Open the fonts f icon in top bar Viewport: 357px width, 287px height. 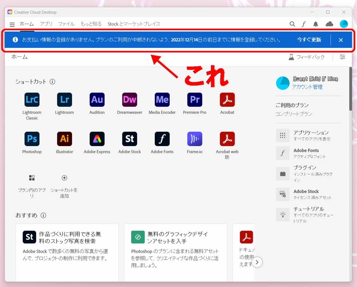[x=304, y=24]
